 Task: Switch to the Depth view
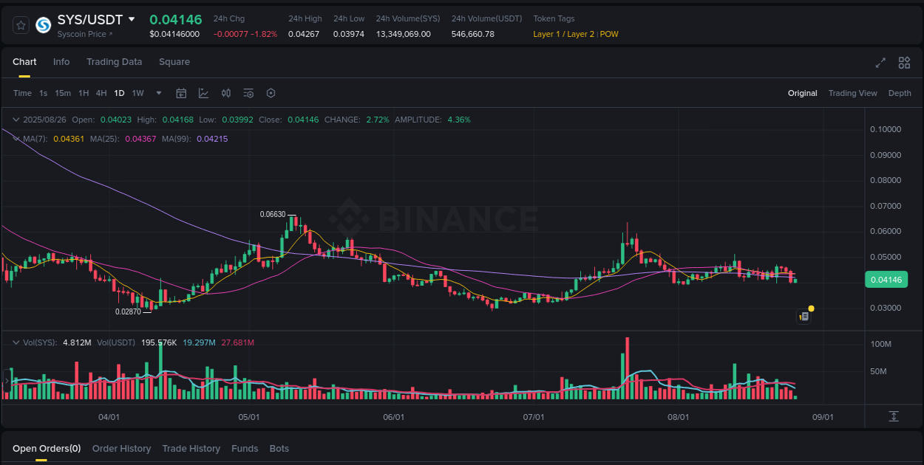click(900, 93)
